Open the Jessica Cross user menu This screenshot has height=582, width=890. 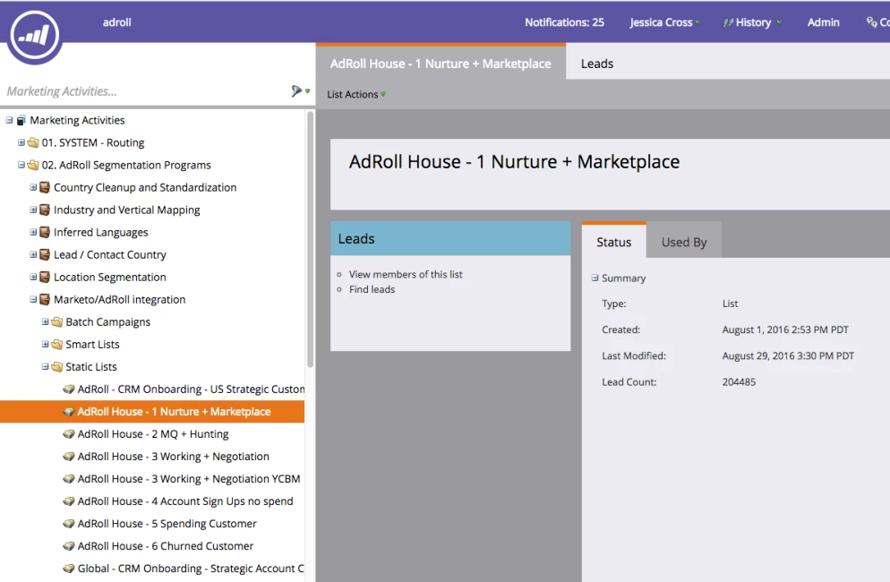[664, 22]
